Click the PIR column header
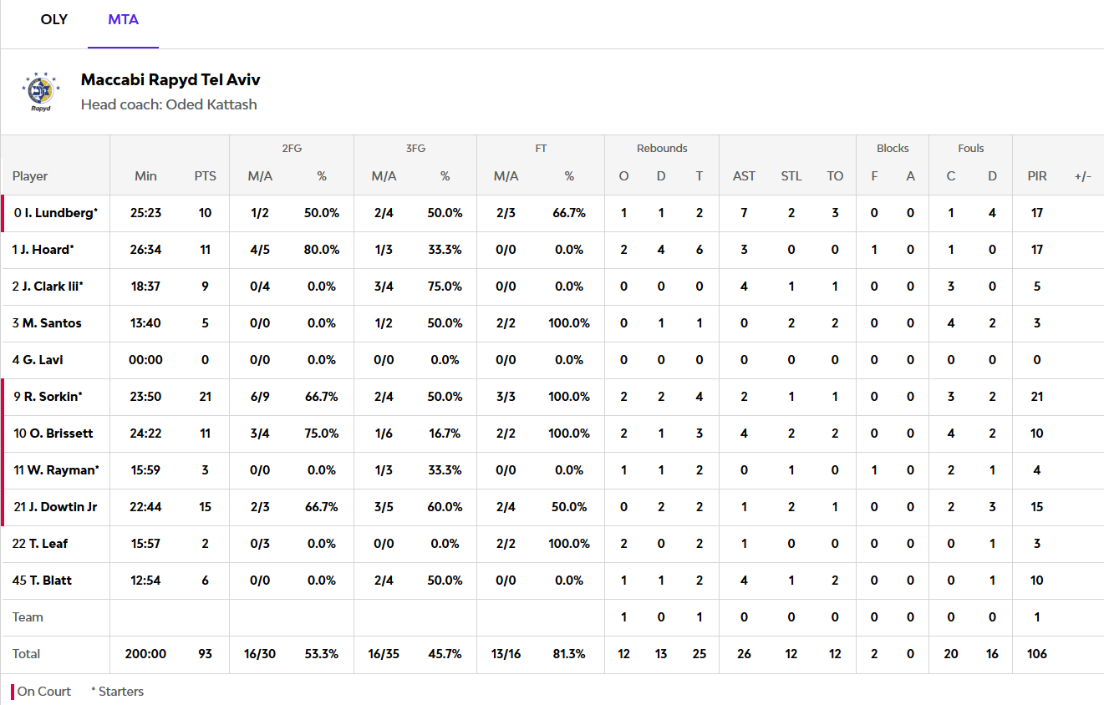The height and width of the screenshot is (705, 1104). [1037, 176]
